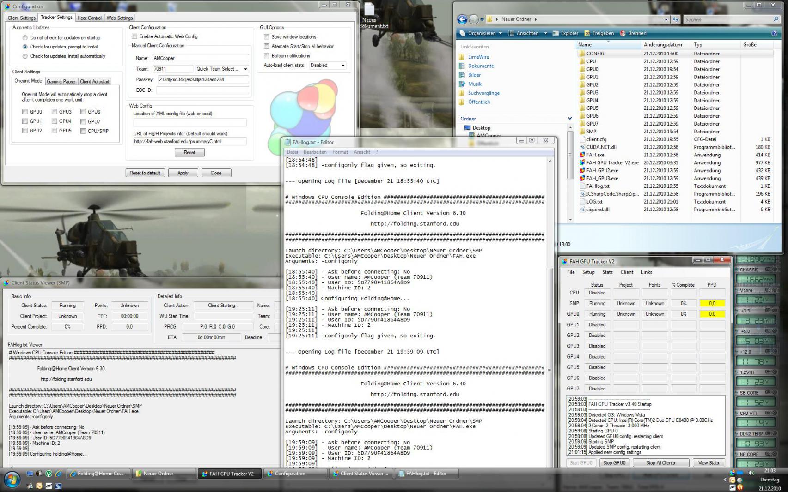Click the FAHlog Editor vertical scrollbar
Viewport: 788px width, 492px height.
550,312
